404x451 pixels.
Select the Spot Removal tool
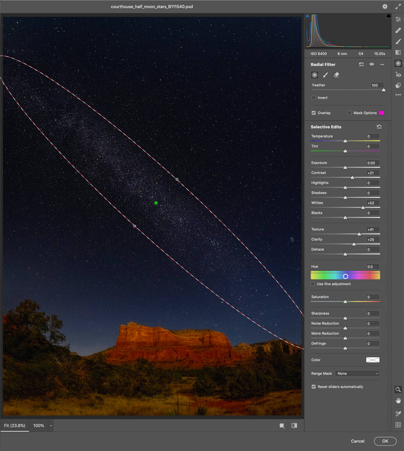tap(398, 30)
